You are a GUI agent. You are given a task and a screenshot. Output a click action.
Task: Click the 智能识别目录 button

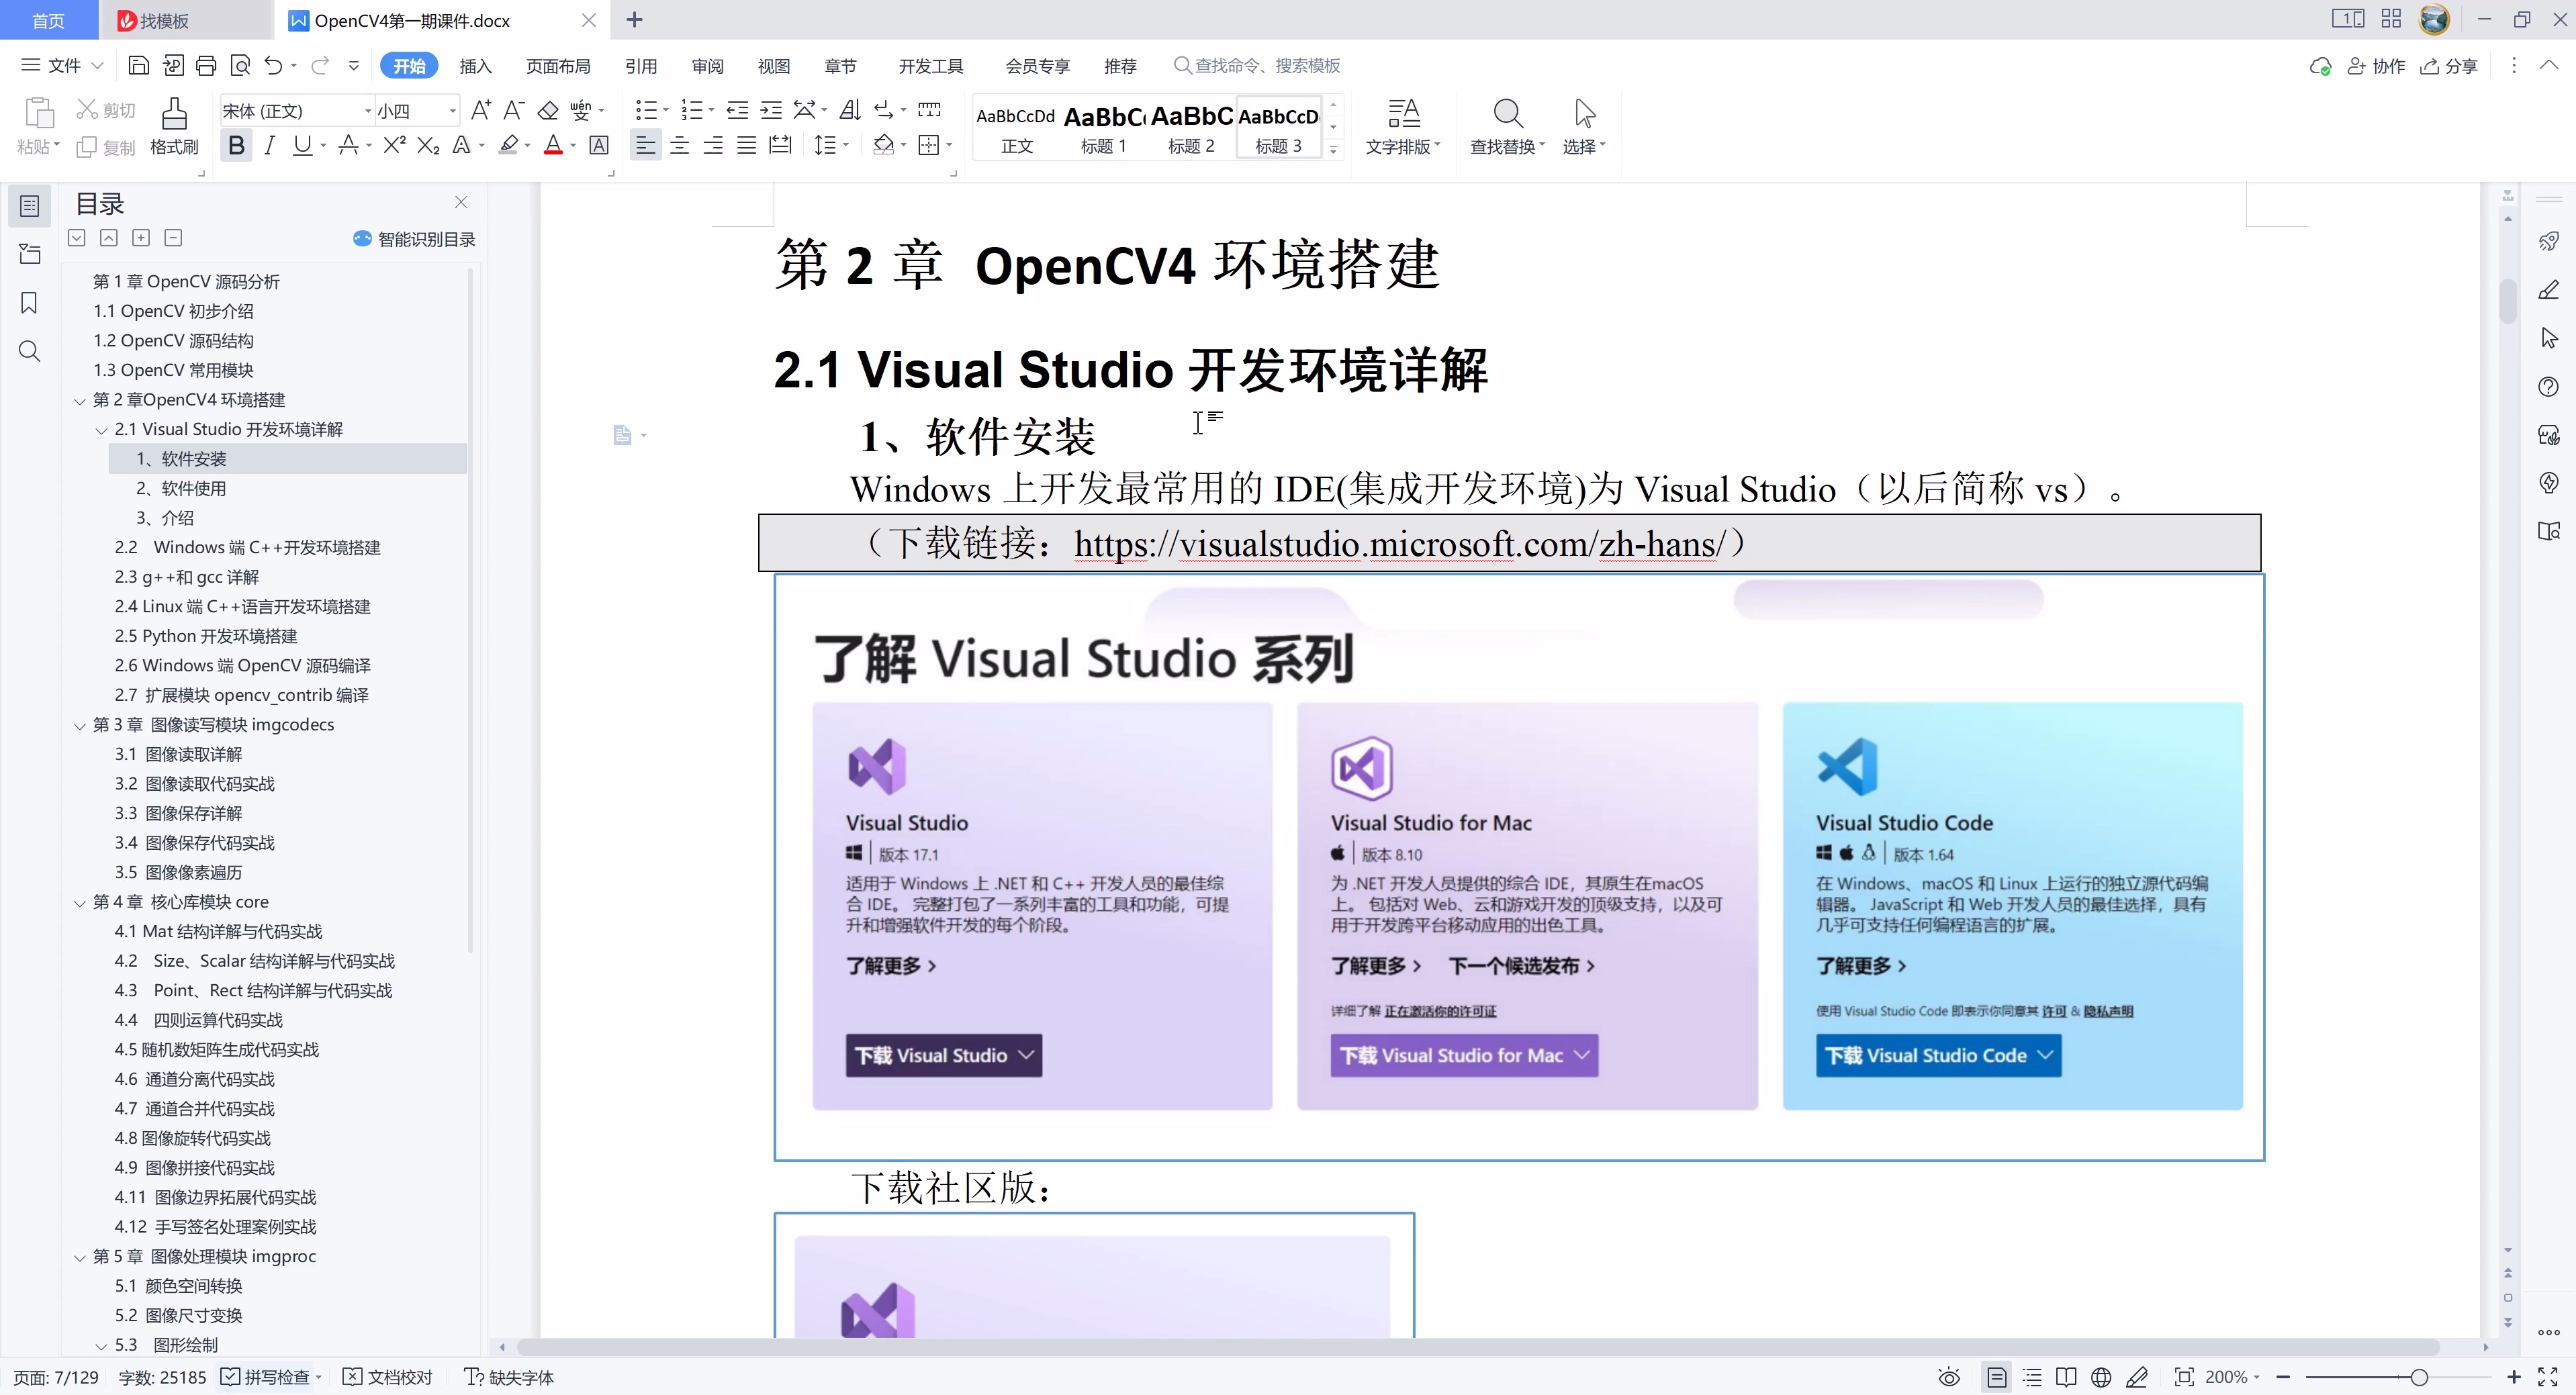(413, 238)
